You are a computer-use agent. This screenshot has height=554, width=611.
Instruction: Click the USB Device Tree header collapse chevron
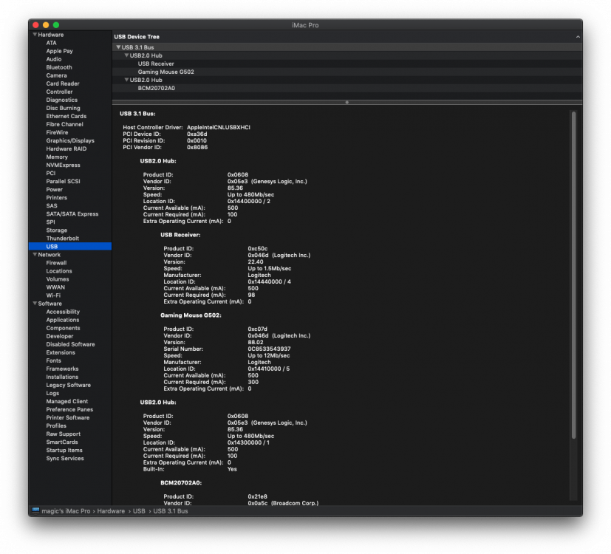pyautogui.click(x=578, y=37)
